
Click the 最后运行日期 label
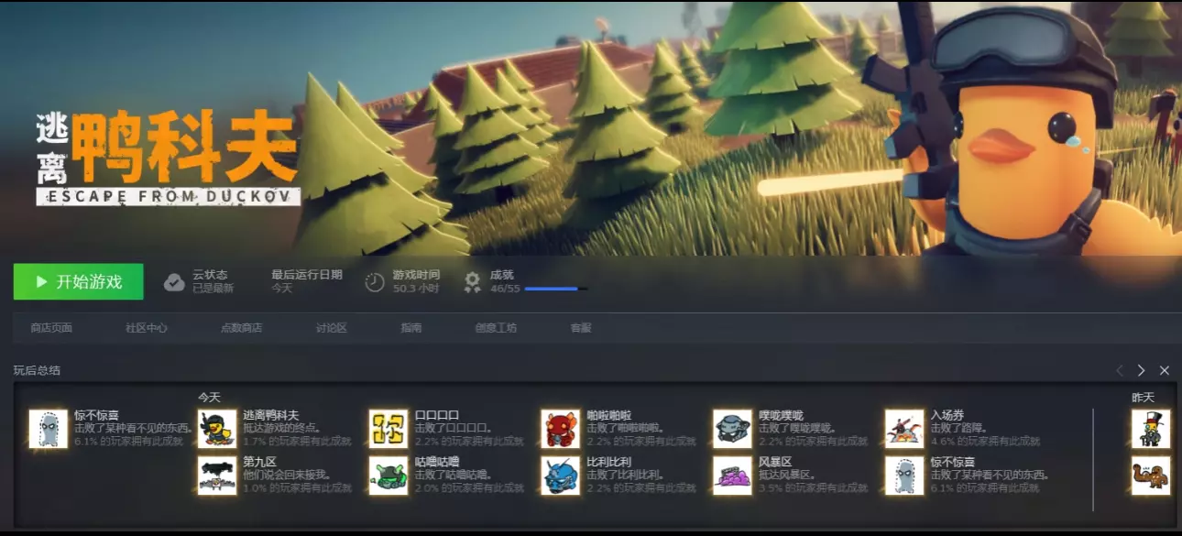coord(307,275)
